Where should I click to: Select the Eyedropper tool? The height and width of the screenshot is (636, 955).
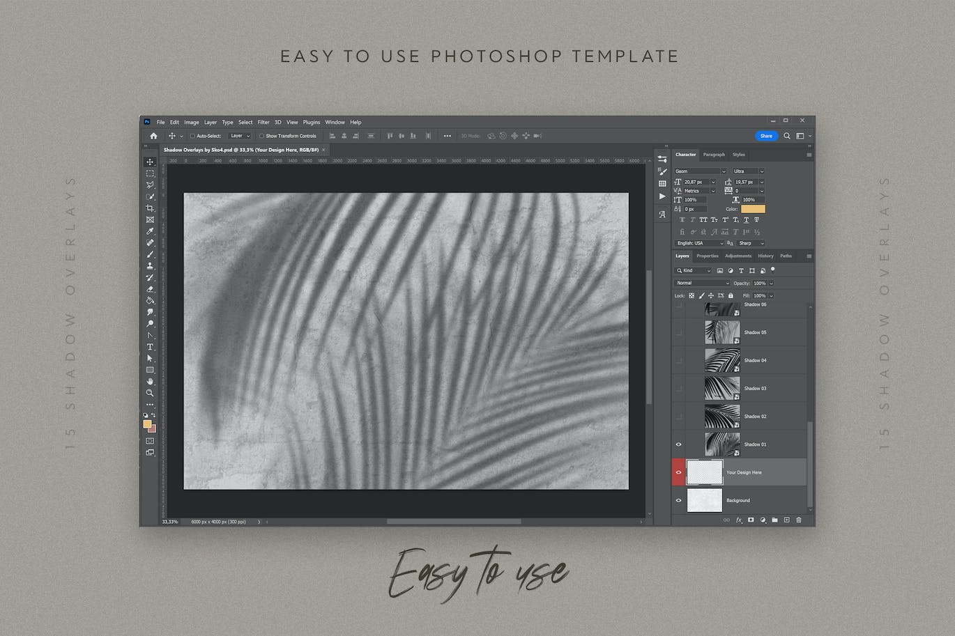pos(150,231)
